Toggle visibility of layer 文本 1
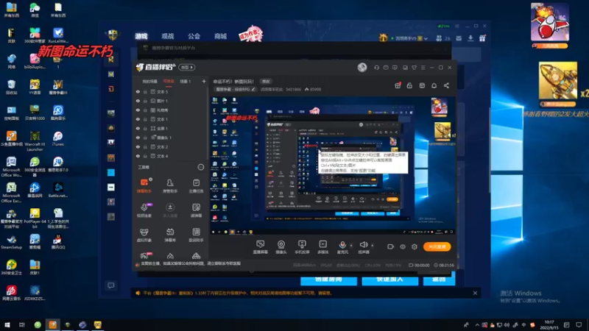This screenshot has height=331, width=589. coord(138,119)
